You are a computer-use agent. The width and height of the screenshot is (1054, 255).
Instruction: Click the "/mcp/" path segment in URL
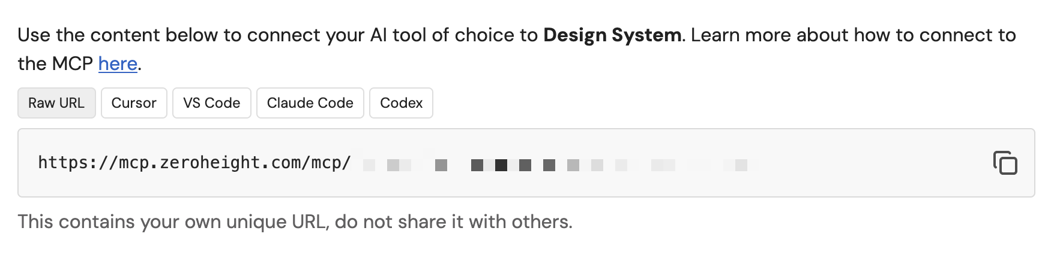coord(327,163)
